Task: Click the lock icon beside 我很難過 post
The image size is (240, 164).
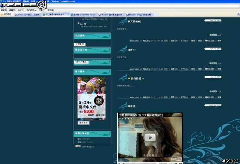Action: [129, 78]
